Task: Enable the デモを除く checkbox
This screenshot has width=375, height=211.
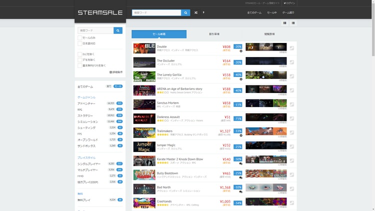Action: (79, 60)
